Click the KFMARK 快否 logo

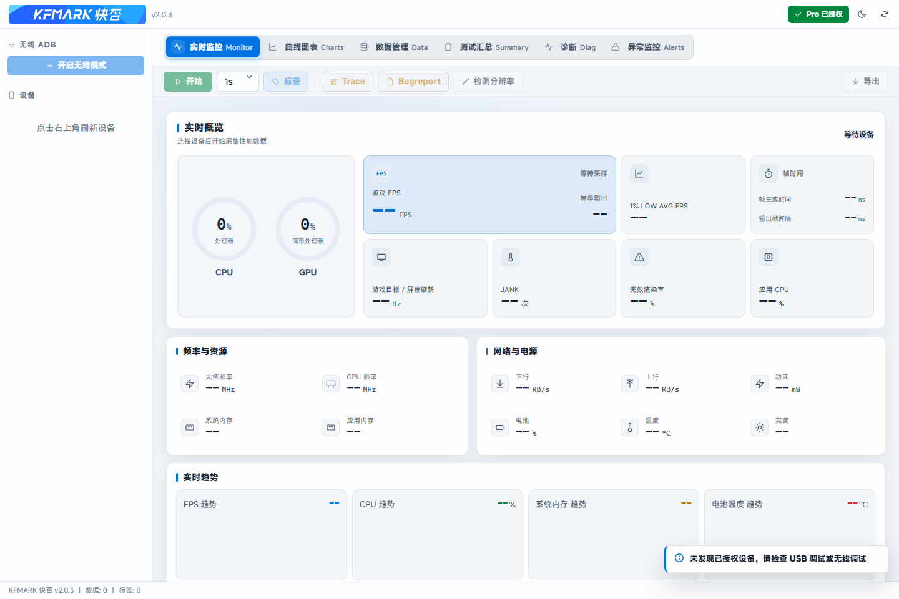tap(77, 14)
